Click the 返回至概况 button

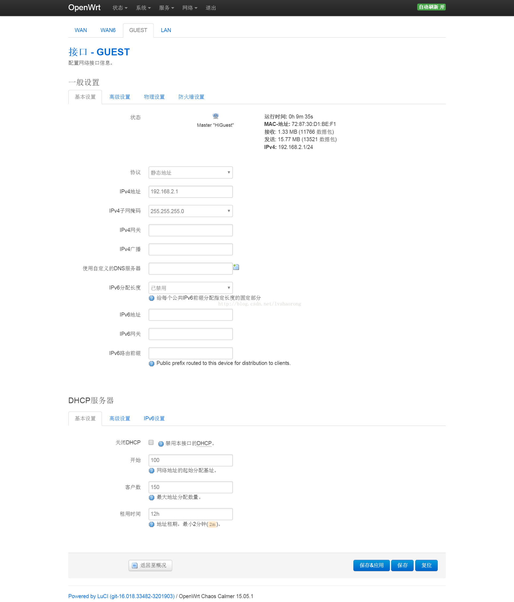150,565
